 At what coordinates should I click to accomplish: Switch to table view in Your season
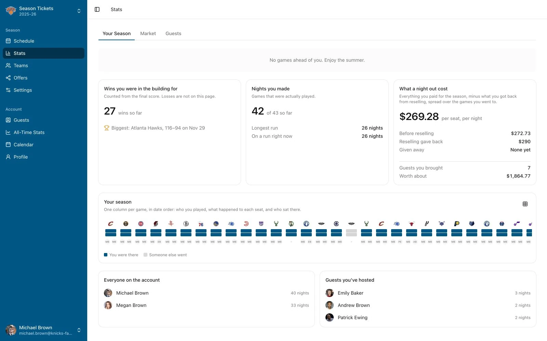click(525, 204)
